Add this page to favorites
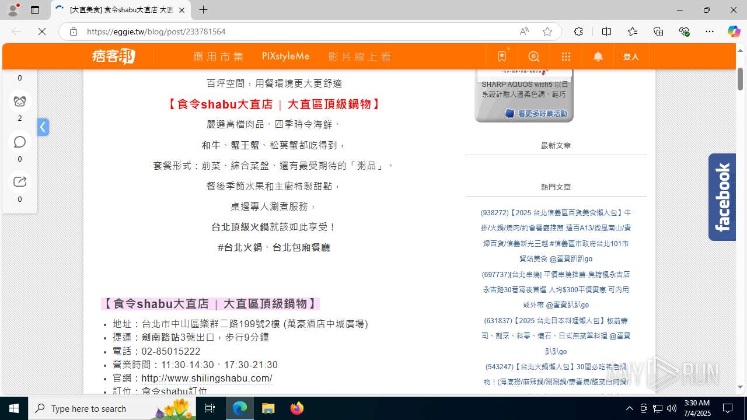 click(547, 32)
